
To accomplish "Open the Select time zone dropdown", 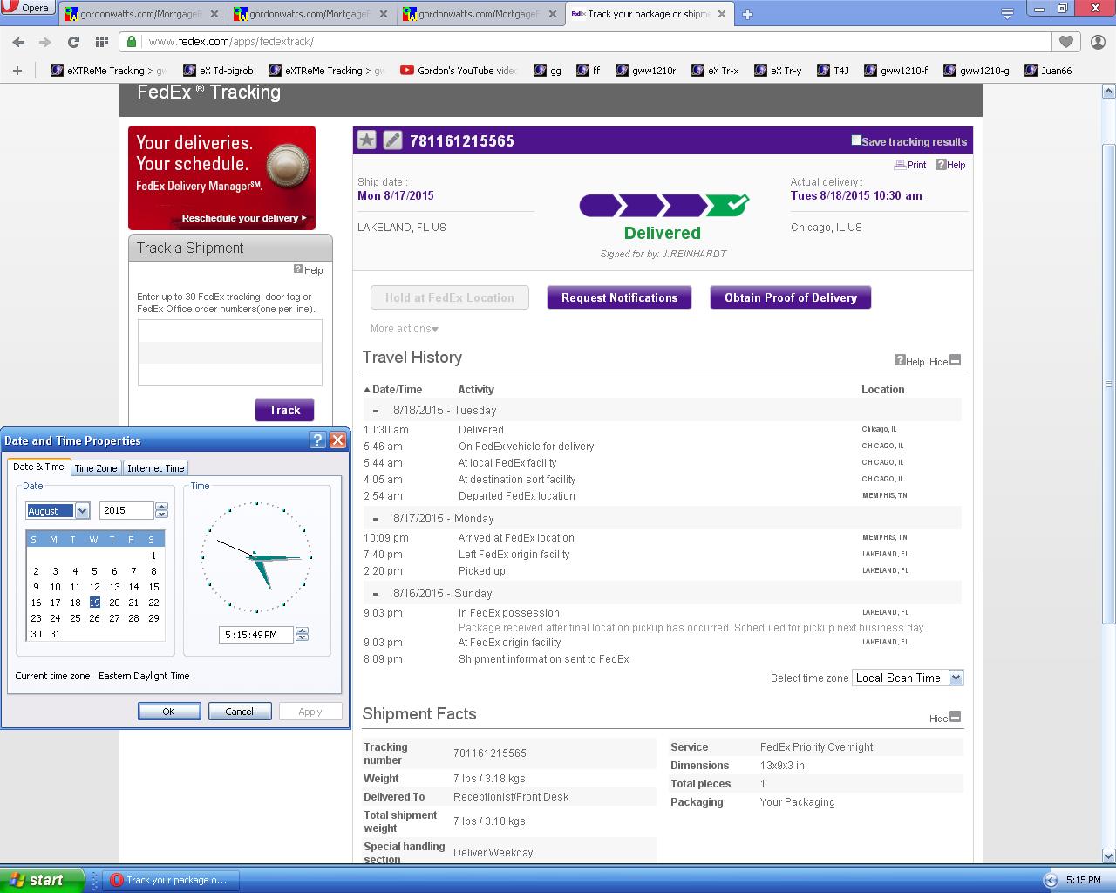I will click(x=955, y=678).
